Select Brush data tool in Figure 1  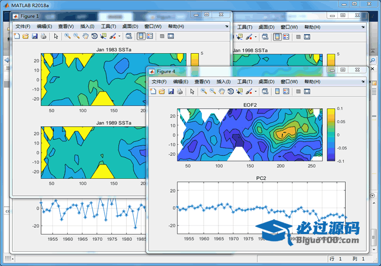112,36
